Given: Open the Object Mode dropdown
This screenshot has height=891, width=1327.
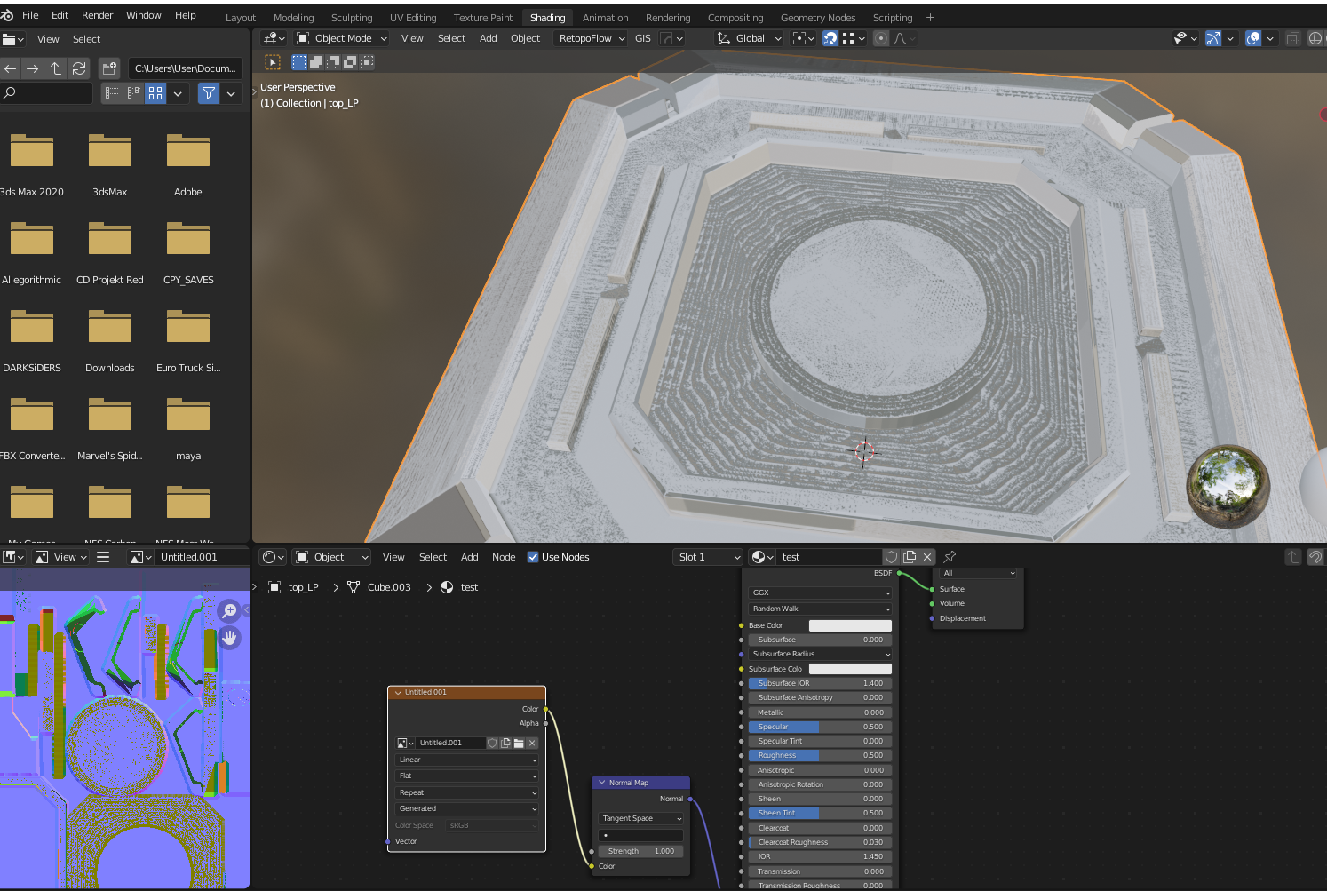Looking at the screenshot, I should pyautogui.click(x=342, y=38).
